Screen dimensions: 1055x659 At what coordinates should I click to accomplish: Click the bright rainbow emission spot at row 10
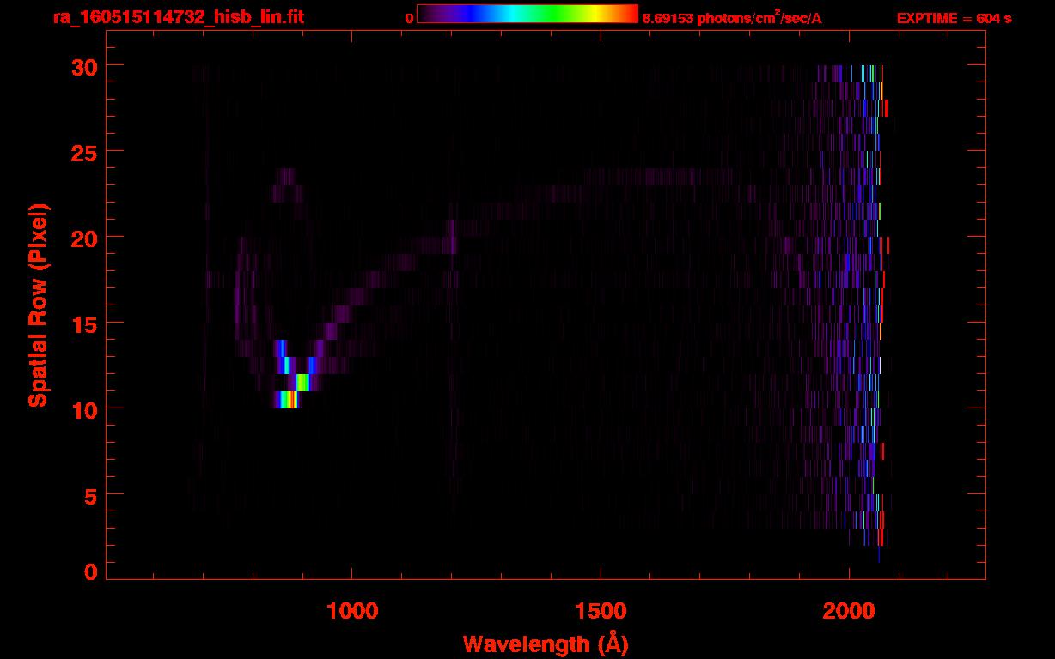click(286, 400)
